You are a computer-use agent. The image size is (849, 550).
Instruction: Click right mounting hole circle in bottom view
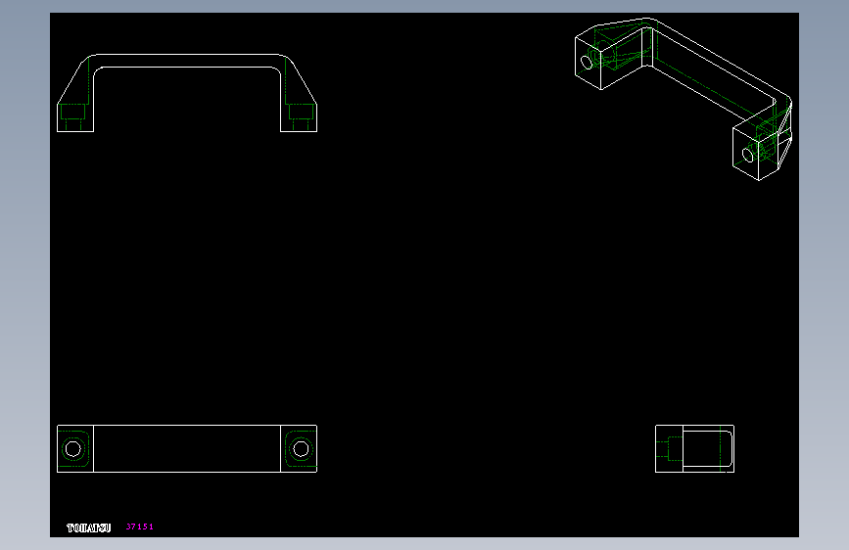301,449
